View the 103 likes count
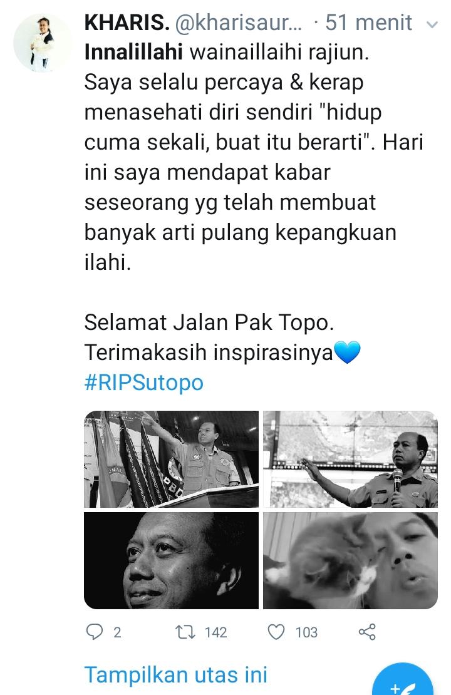 (306, 632)
